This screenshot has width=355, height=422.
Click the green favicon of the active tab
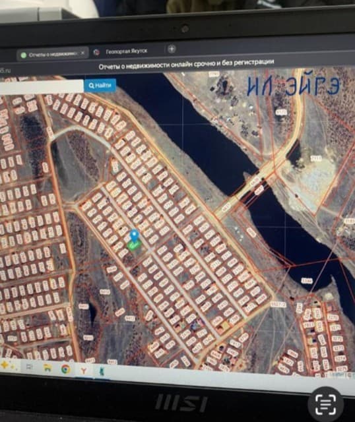tap(24, 55)
